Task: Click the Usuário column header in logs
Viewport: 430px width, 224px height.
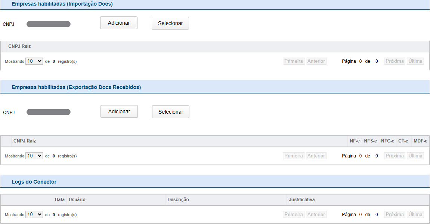Action: (77, 200)
